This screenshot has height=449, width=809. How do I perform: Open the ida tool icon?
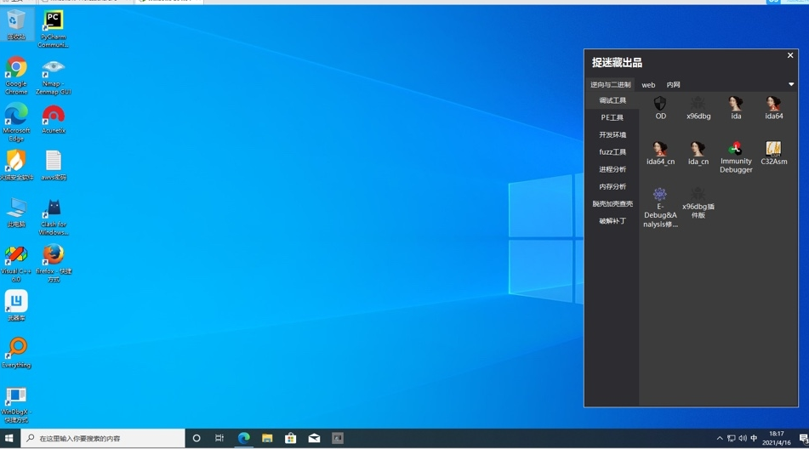(736, 108)
